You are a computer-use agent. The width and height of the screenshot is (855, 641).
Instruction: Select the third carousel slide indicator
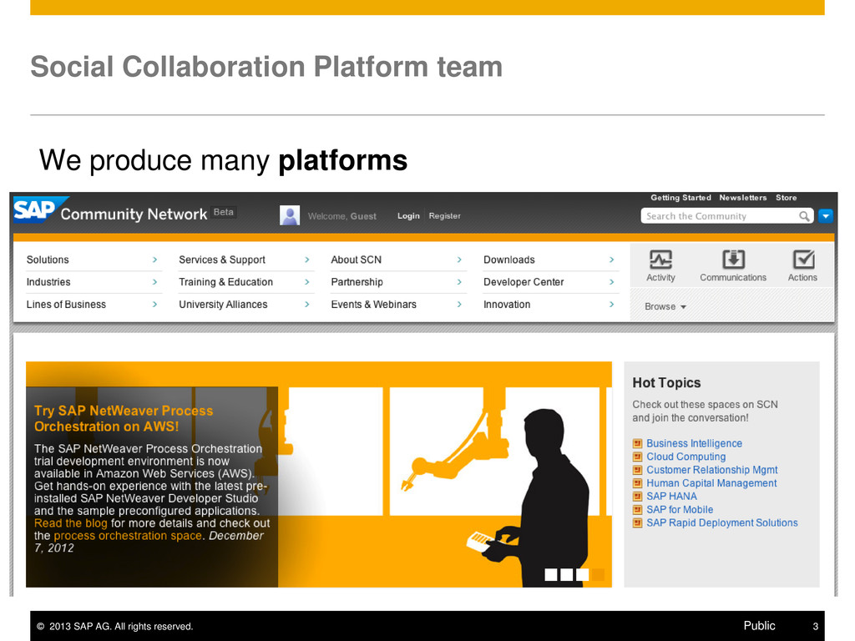click(582, 574)
